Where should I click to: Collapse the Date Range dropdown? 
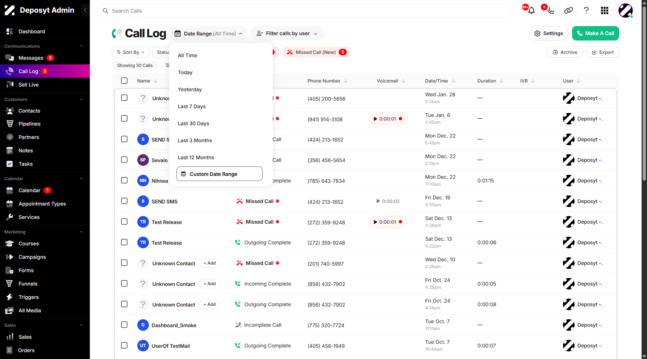click(208, 33)
